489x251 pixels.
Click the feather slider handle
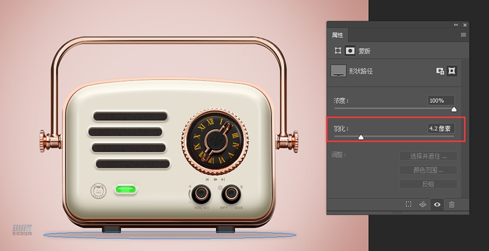coord(361,137)
